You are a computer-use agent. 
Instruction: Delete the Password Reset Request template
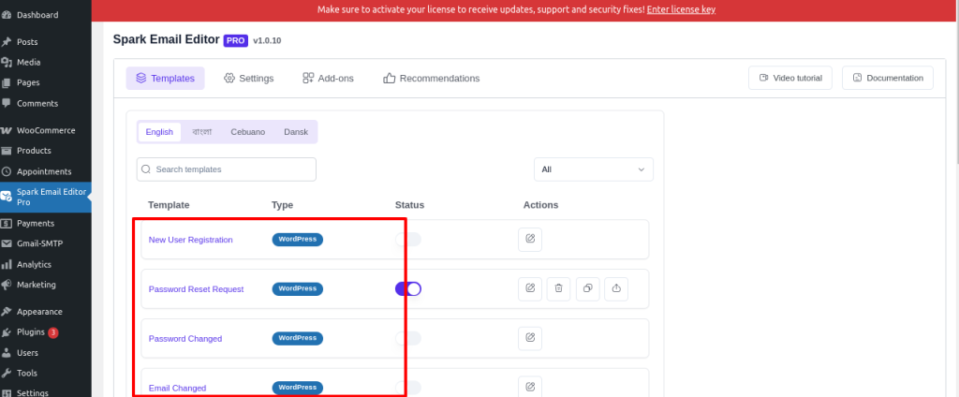tap(558, 288)
